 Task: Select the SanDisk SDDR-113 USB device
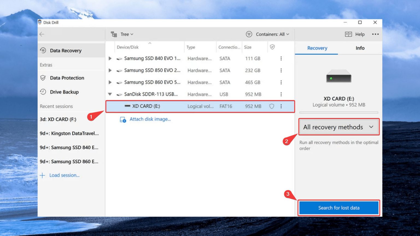pos(151,94)
